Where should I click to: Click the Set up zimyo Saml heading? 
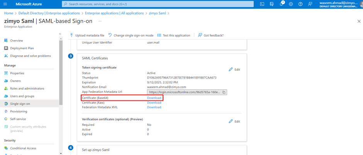pyautogui.click(x=96, y=150)
